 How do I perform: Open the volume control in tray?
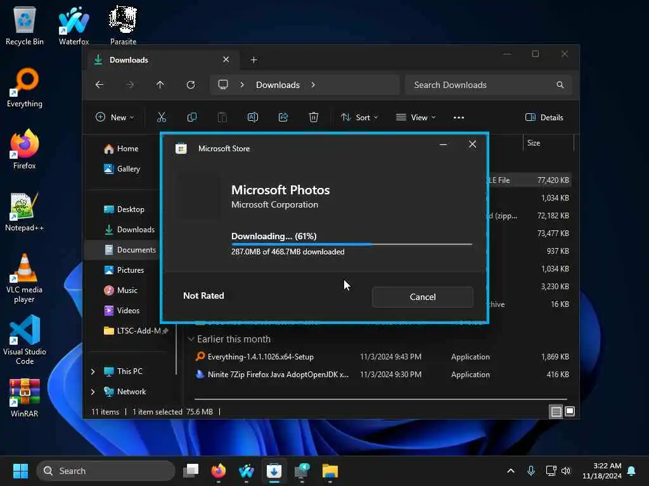566,471
